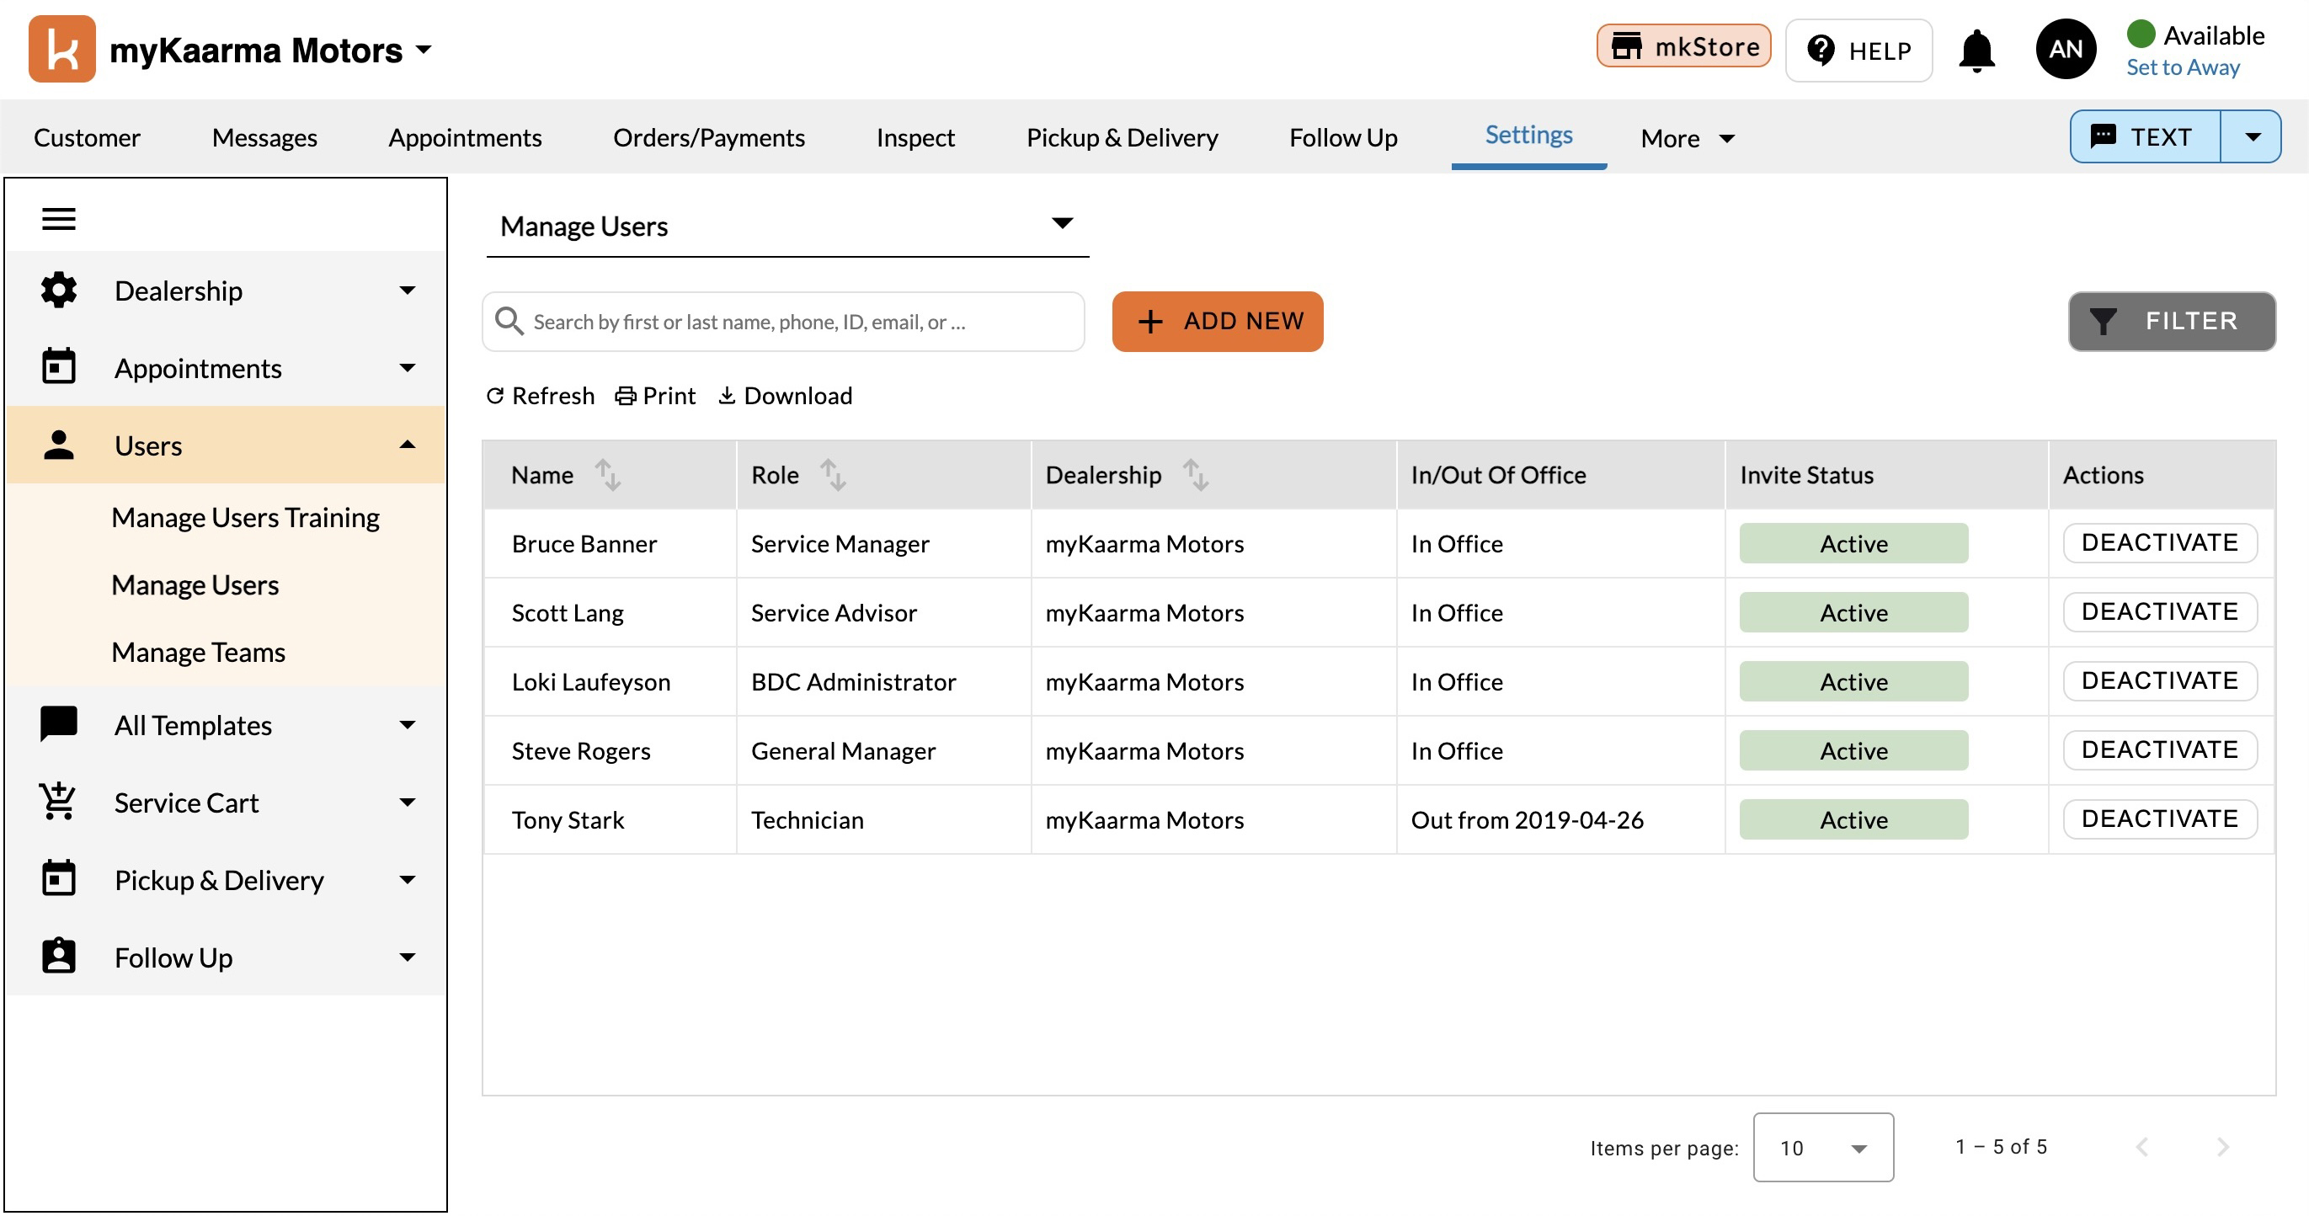
Task: Print the users table
Action: [655, 395]
